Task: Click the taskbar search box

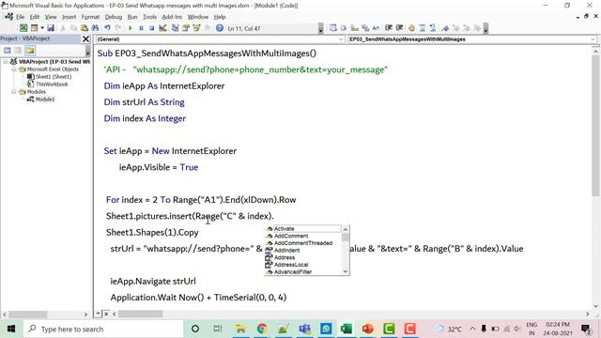Action: click(x=103, y=329)
